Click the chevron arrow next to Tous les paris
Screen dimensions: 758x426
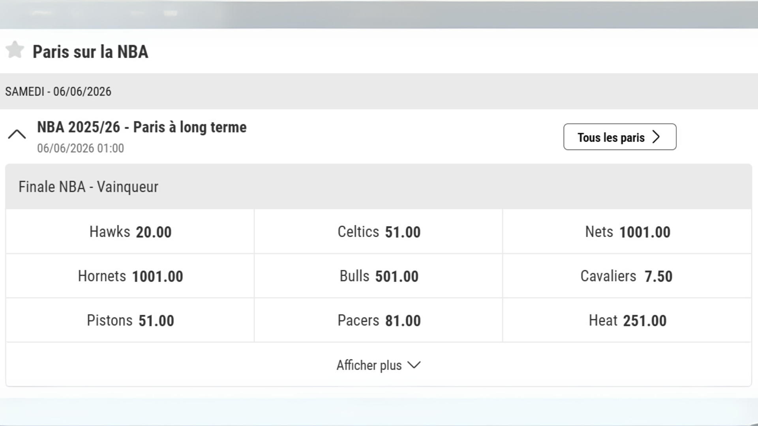pyautogui.click(x=657, y=137)
